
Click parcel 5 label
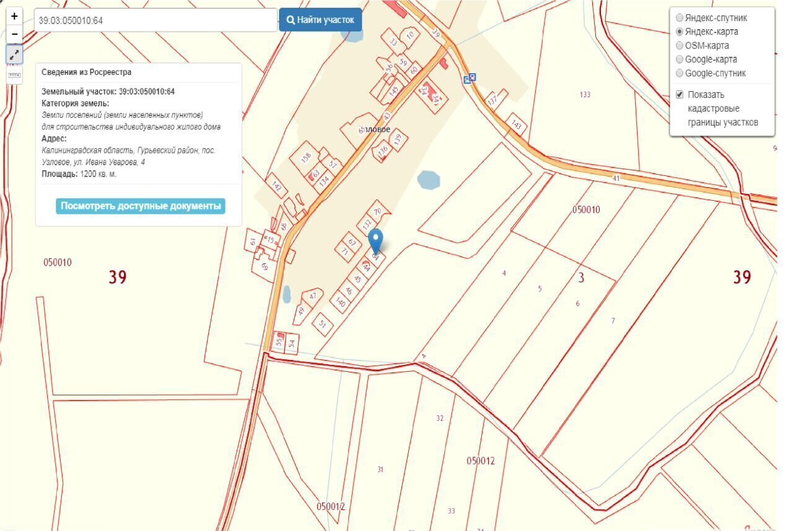[x=540, y=289]
